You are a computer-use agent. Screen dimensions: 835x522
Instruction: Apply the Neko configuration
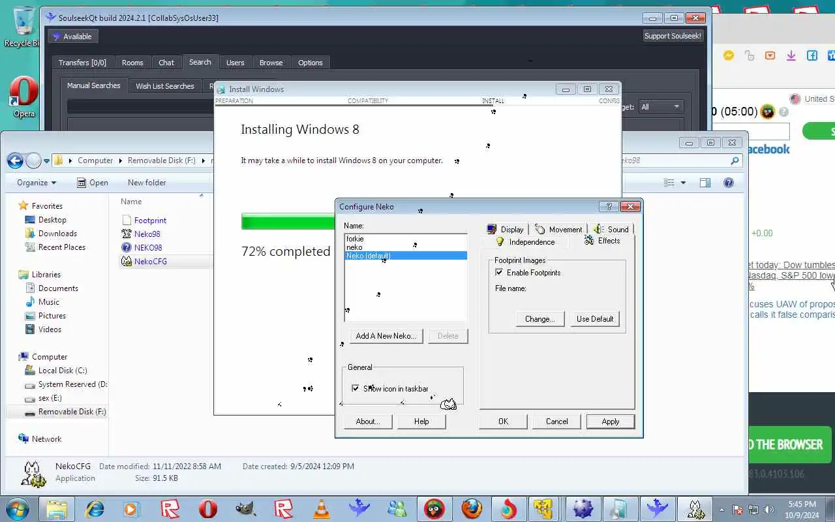610,422
